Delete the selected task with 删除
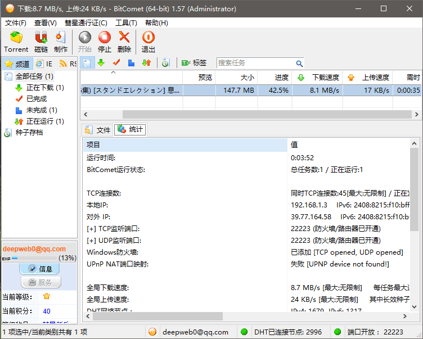Viewport: 423px width, 339px height. pos(124,42)
